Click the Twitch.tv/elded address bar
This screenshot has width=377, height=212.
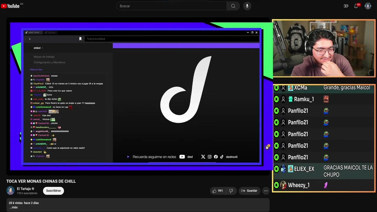tap(172, 39)
